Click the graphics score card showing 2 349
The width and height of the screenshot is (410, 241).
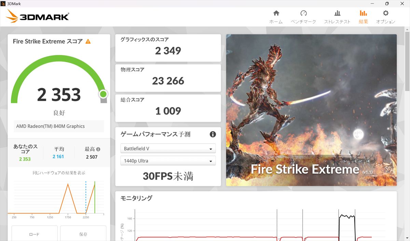168,48
